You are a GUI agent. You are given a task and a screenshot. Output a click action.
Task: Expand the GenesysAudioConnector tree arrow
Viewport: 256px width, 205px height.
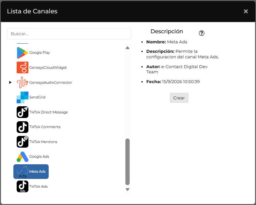(10, 82)
